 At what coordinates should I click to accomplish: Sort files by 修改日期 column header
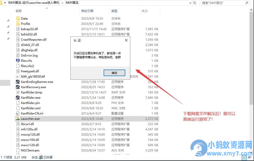pos(87,11)
